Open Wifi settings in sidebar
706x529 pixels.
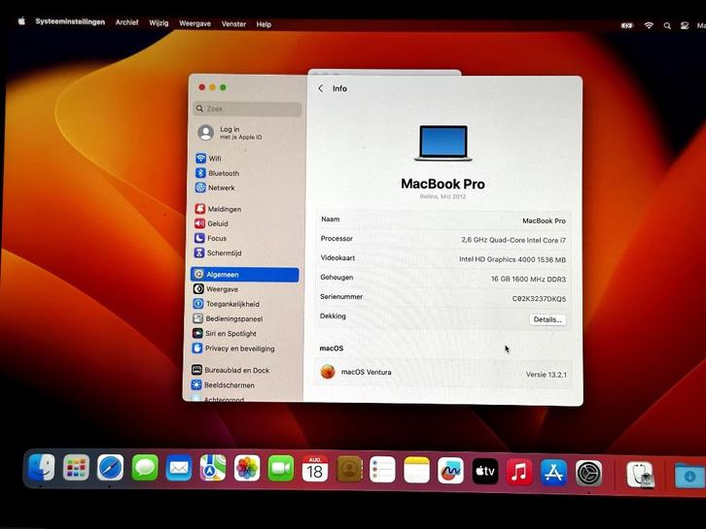pyautogui.click(x=215, y=158)
